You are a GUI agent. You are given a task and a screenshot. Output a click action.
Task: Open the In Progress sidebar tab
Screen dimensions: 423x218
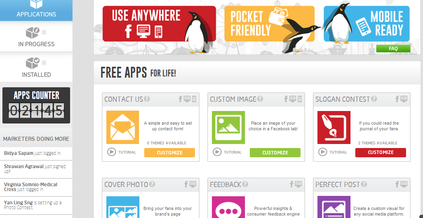point(36,37)
